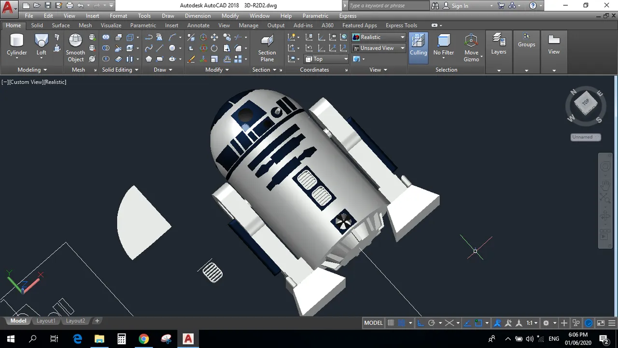Open status bar customization menu icon
Image resolution: width=618 pixels, height=348 pixels.
[611, 323]
